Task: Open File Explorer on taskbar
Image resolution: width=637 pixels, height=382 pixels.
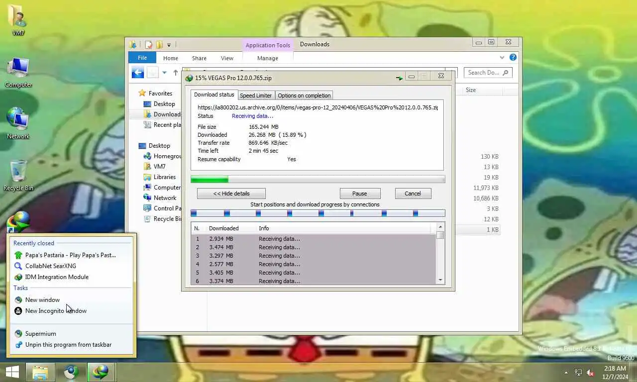Action: (x=40, y=372)
